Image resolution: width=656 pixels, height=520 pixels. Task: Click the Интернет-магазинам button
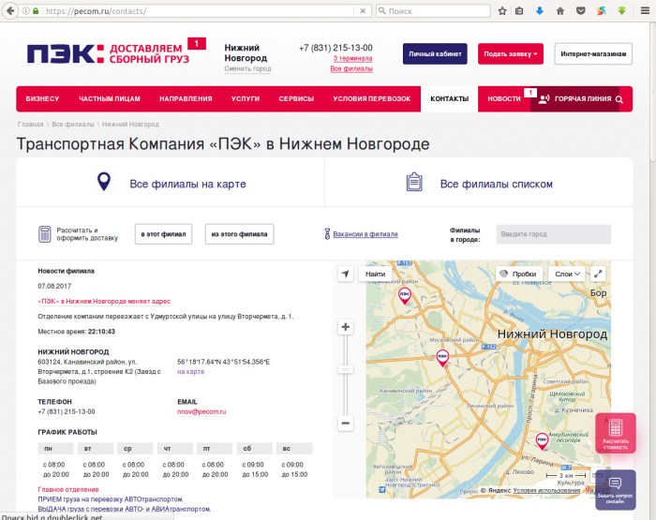(593, 54)
